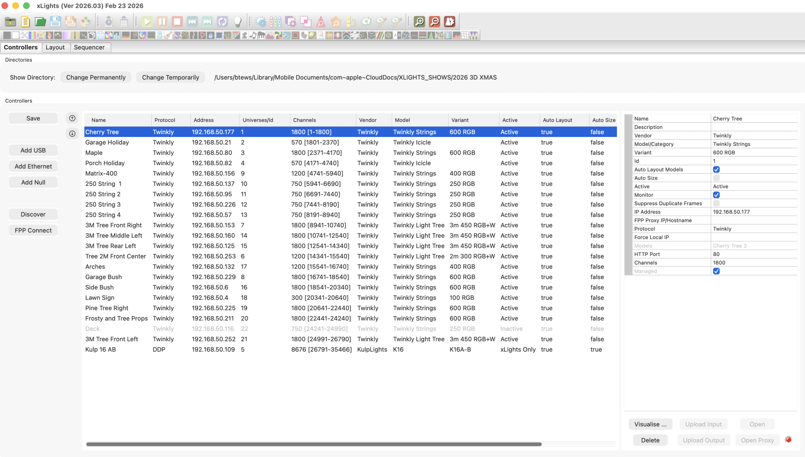Switch to the Sequencer tab
The image size is (805, 457).
click(89, 47)
